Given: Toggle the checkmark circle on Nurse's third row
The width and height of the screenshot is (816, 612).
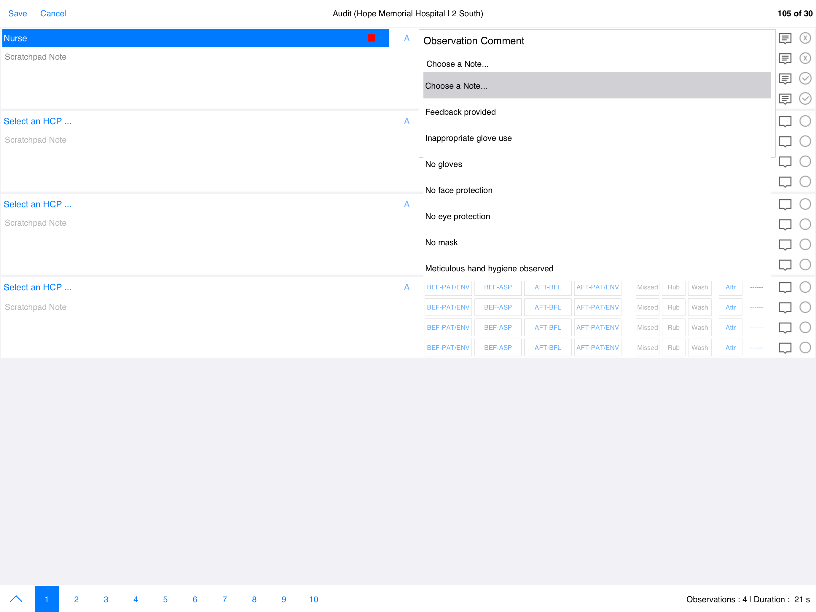Looking at the screenshot, I should [805, 78].
